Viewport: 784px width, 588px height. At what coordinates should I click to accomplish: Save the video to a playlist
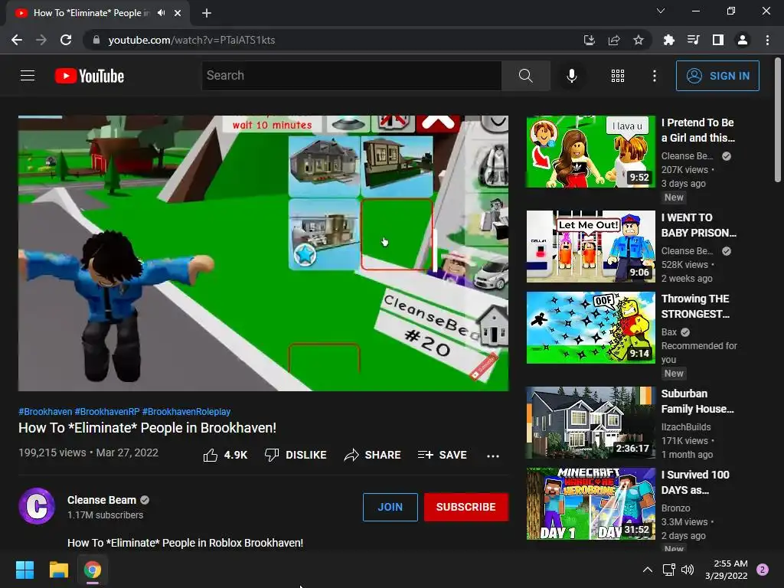[x=442, y=455]
